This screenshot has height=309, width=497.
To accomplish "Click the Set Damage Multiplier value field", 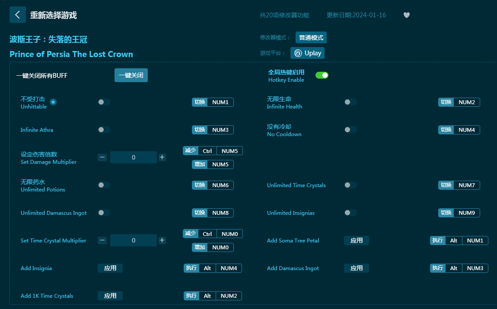I will [134, 157].
